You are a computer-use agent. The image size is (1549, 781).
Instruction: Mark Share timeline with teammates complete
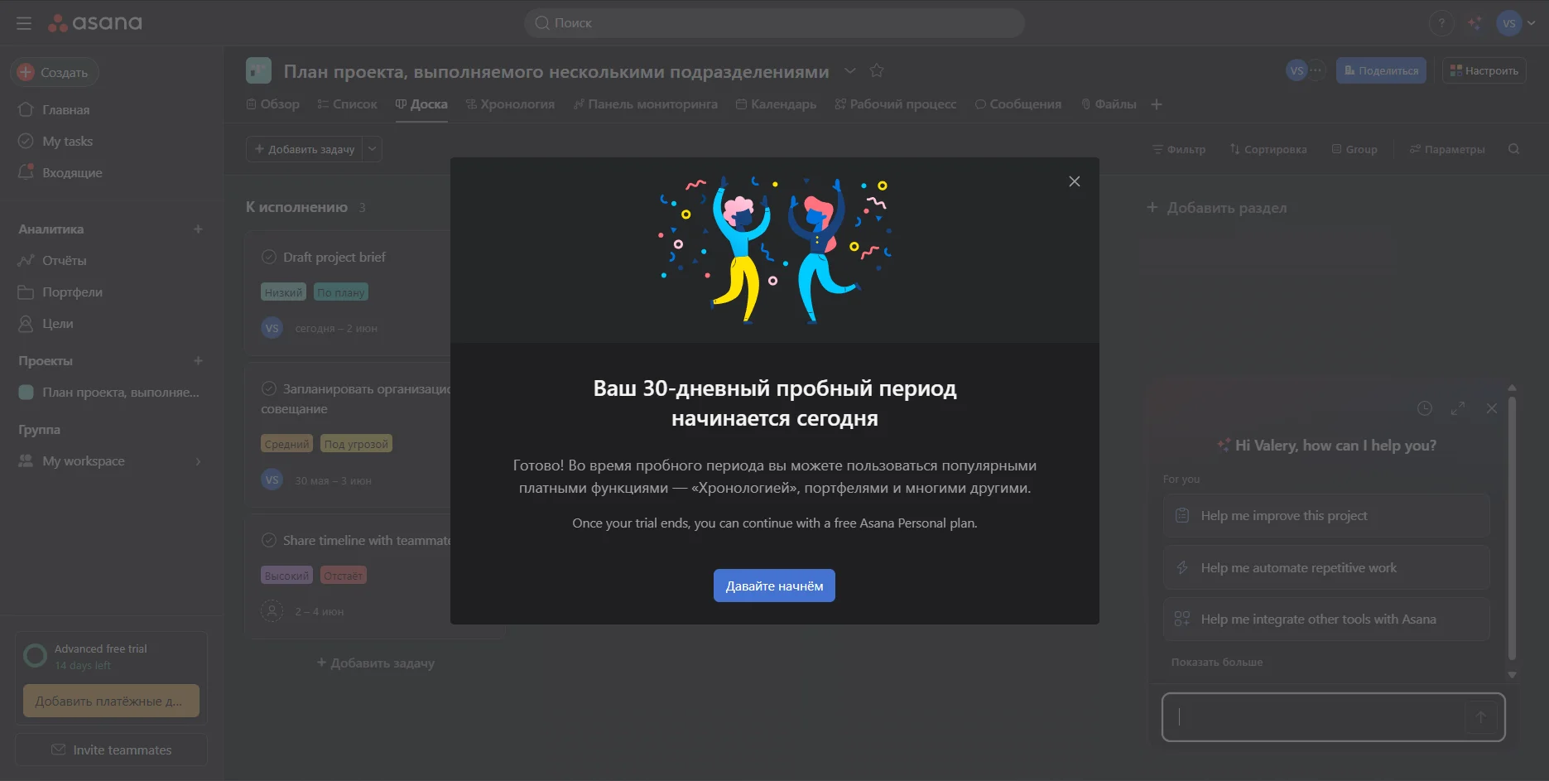click(269, 540)
